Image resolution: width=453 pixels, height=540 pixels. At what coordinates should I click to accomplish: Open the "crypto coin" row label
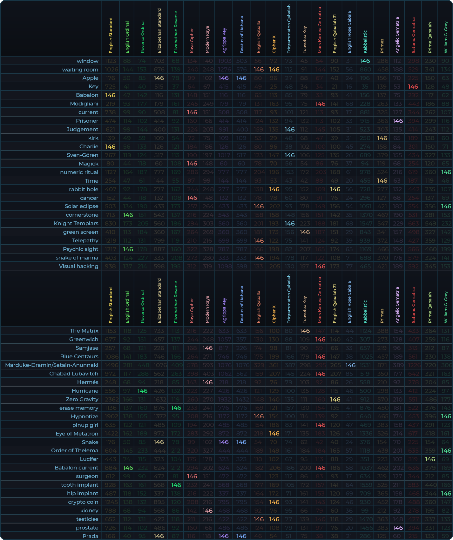pyautogui.click(x=83, y=502)
